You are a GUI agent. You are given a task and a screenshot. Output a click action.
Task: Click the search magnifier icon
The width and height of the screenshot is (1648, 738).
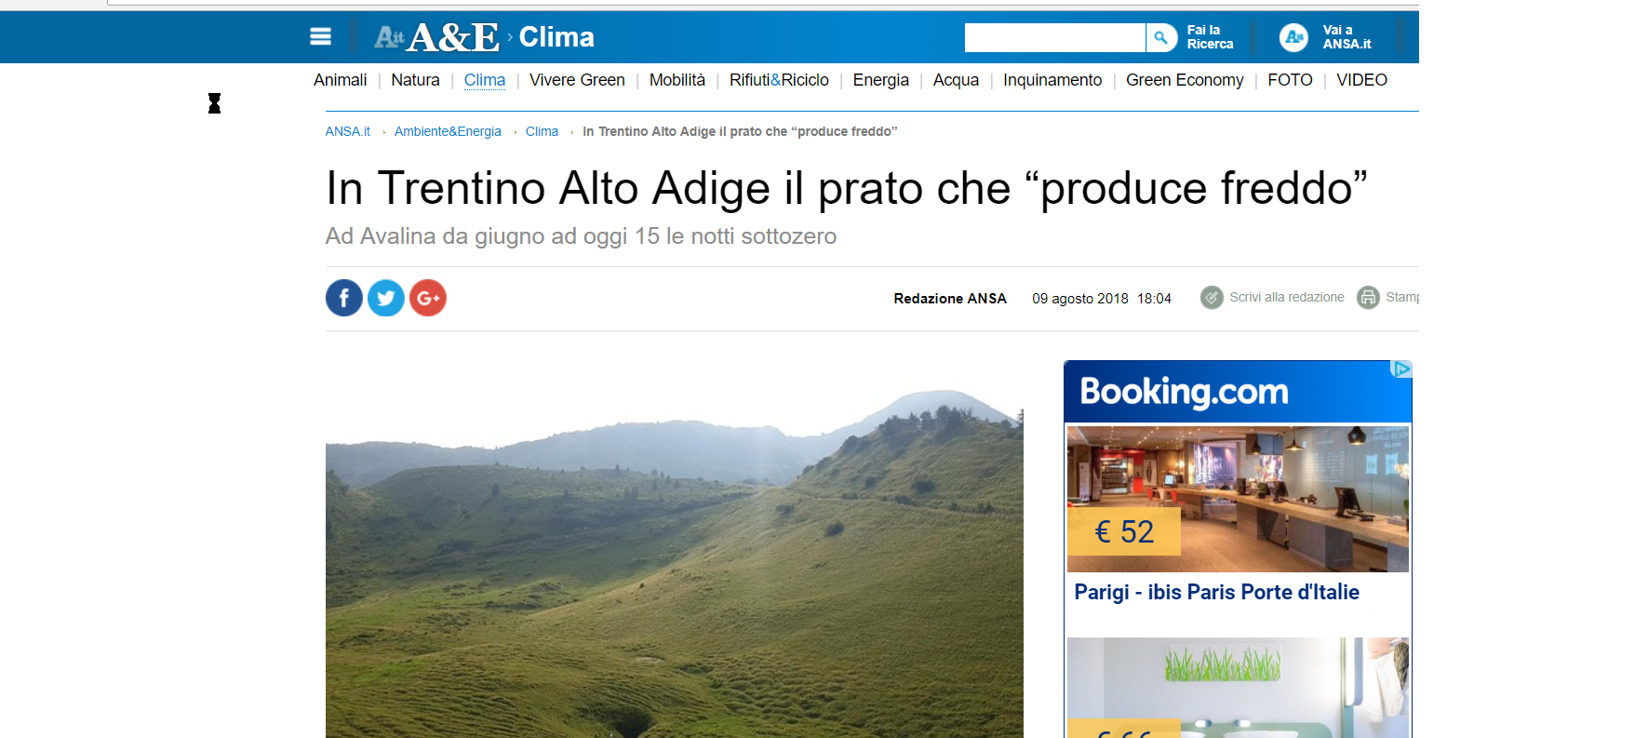click(1161, 37)
